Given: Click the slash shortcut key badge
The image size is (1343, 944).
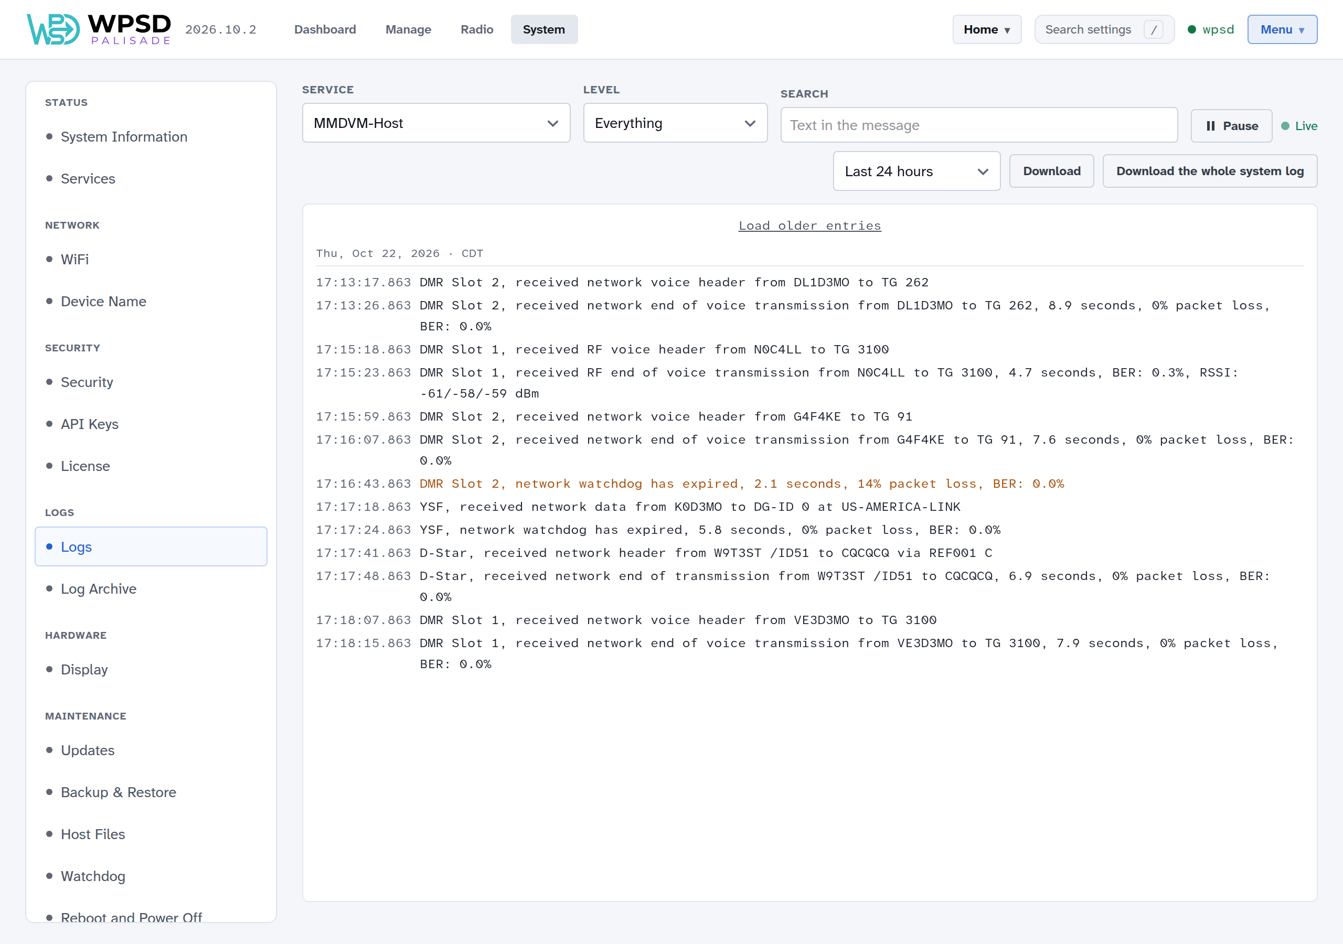Looking at the screenshot, I should pos(1154,29).
